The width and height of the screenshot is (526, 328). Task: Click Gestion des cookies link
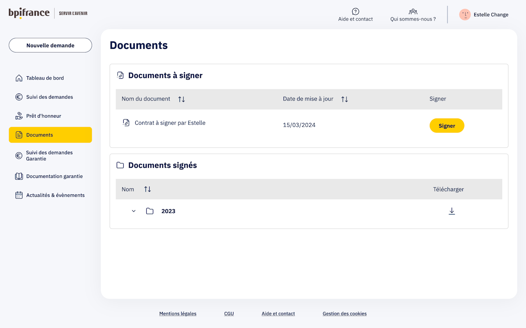click(x=344, y=314)
